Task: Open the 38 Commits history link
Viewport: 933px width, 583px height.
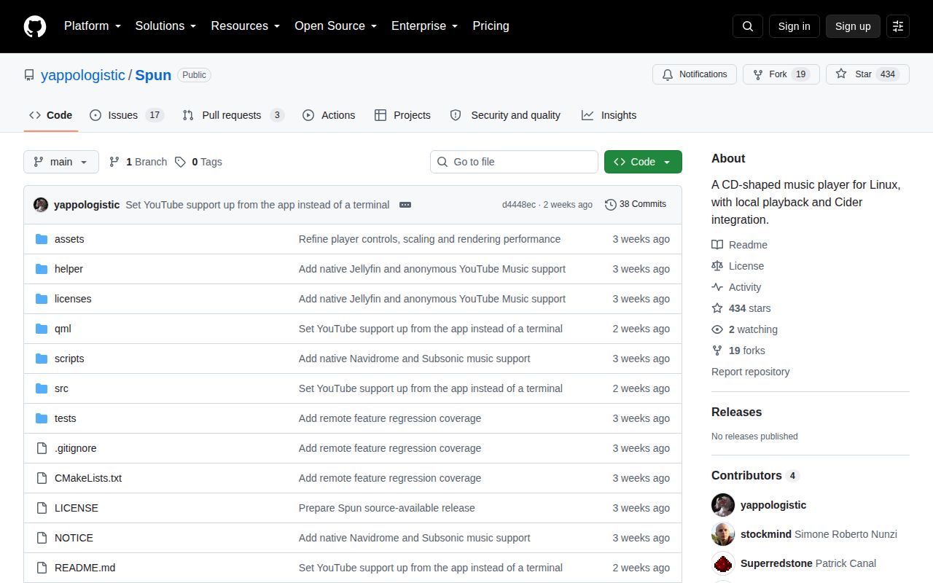Action: (636, 204)
